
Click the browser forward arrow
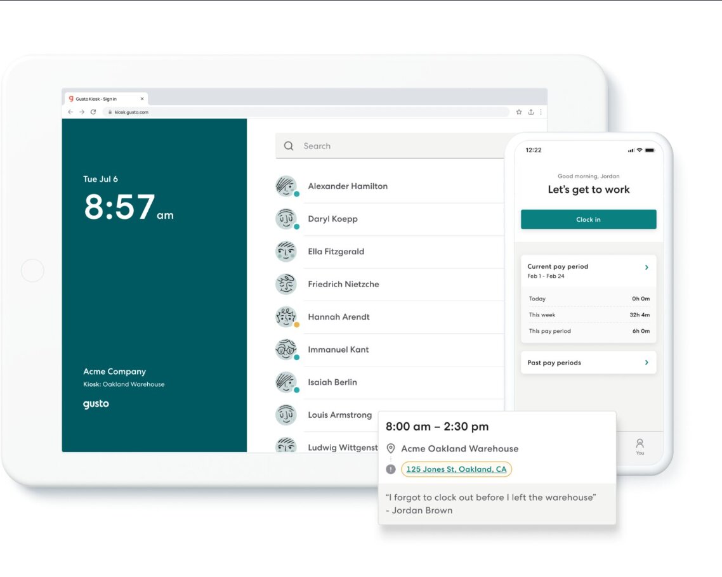tap(81, 112)
